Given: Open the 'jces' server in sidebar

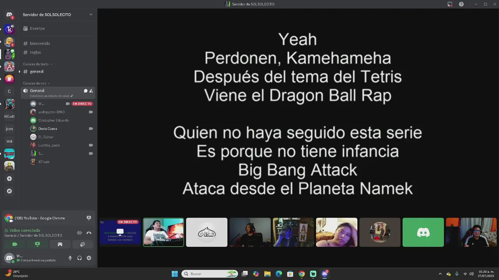Looking at the screenshot, I should 9,129.
